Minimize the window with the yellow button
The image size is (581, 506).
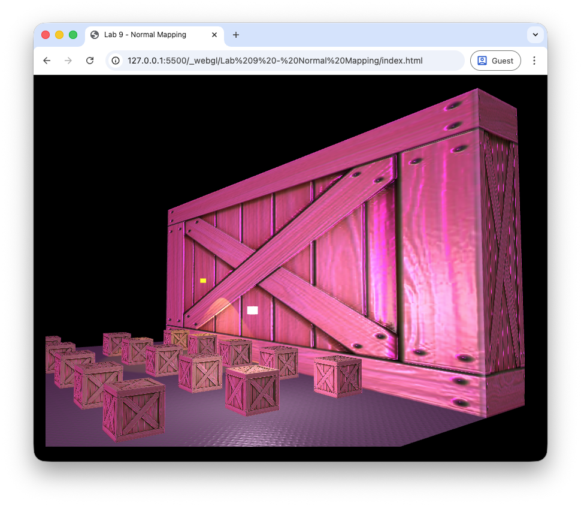(59, 35)
